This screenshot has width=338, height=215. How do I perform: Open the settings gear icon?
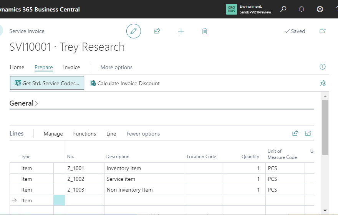coord(320,9)
